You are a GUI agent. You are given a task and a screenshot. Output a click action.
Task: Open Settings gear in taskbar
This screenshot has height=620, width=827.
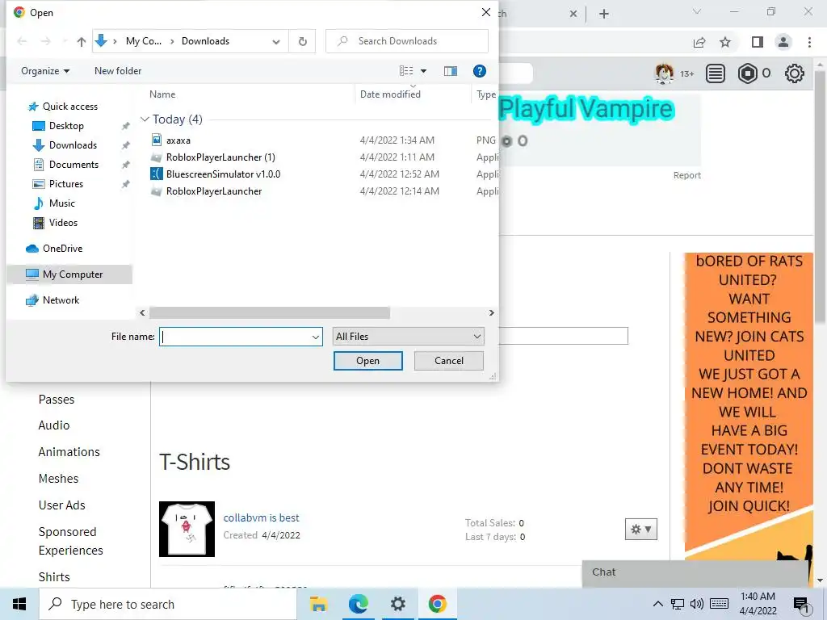[397, 604]
